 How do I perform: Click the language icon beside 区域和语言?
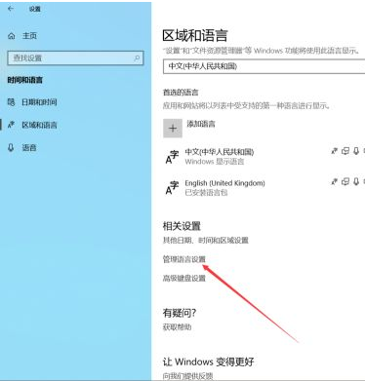coord(11,125)
